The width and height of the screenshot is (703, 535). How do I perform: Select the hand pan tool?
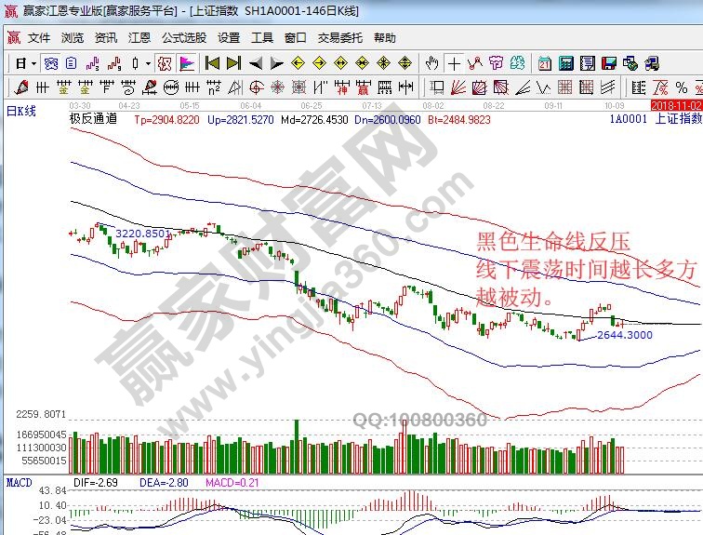coord(431,63)
